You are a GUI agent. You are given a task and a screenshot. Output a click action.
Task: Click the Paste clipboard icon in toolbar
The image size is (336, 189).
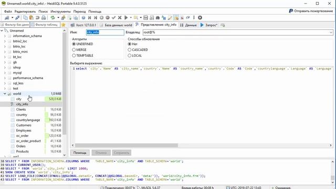click(31, 17)
